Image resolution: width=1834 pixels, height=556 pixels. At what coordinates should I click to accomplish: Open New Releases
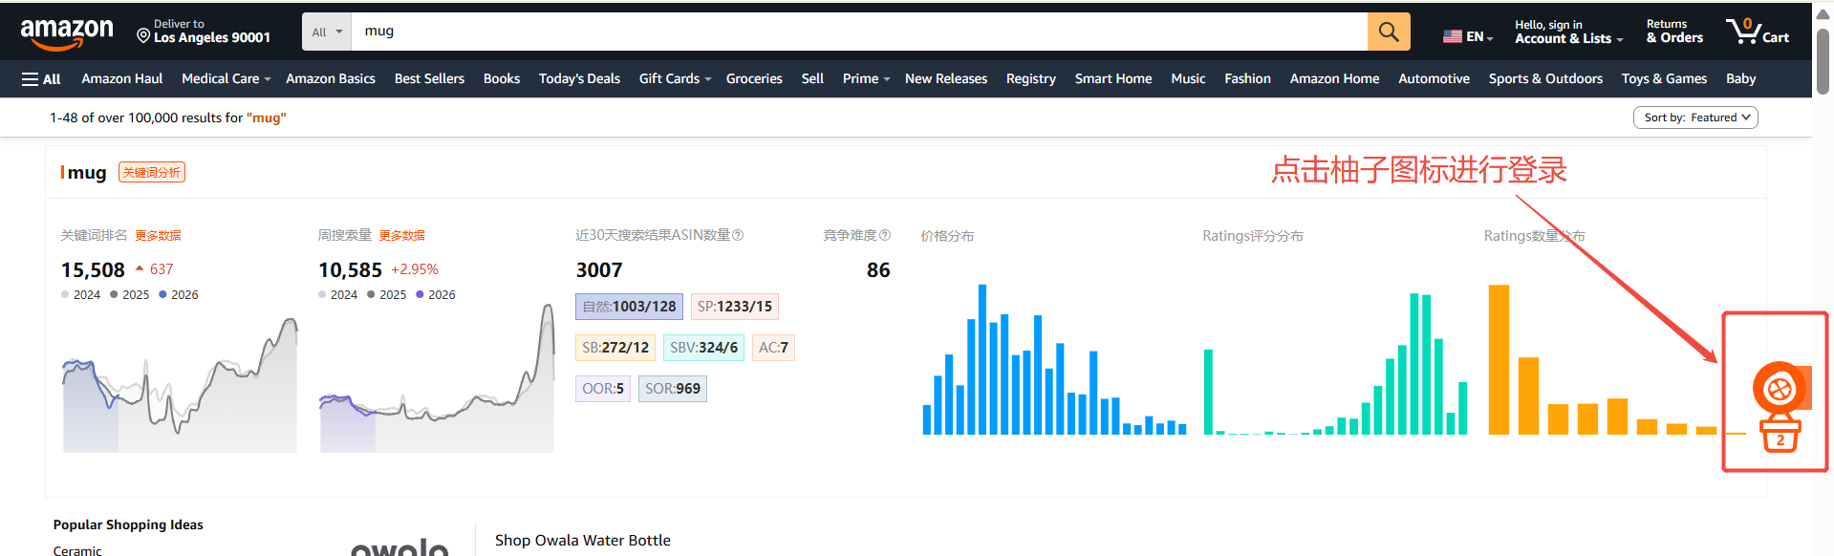click(x=946, y=78)
